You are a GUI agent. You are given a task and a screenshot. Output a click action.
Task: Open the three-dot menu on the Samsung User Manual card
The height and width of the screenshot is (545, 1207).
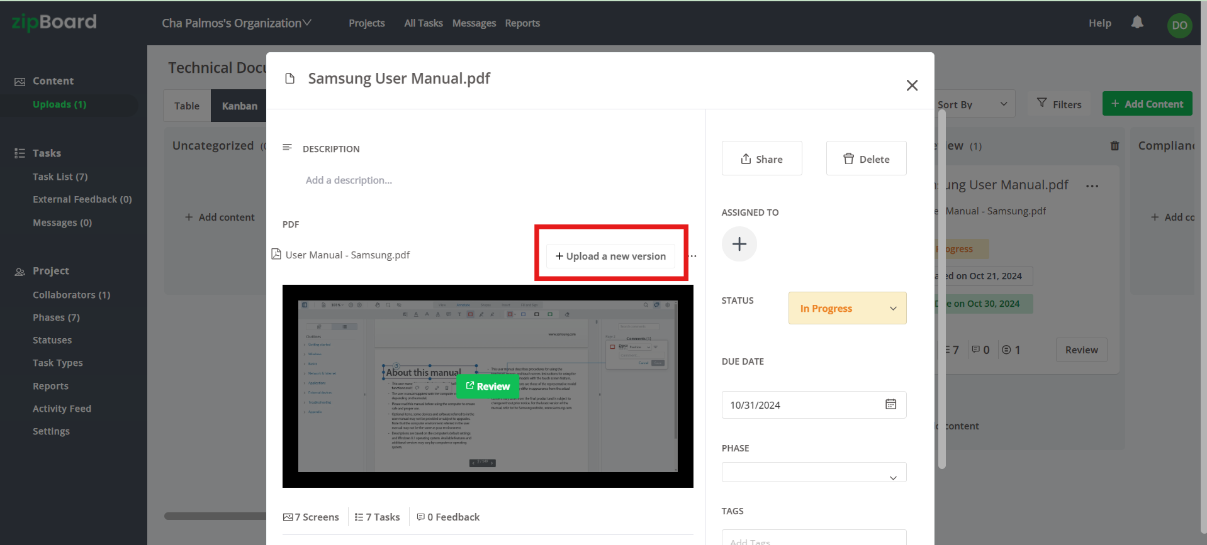click(x=1092, y=185)
